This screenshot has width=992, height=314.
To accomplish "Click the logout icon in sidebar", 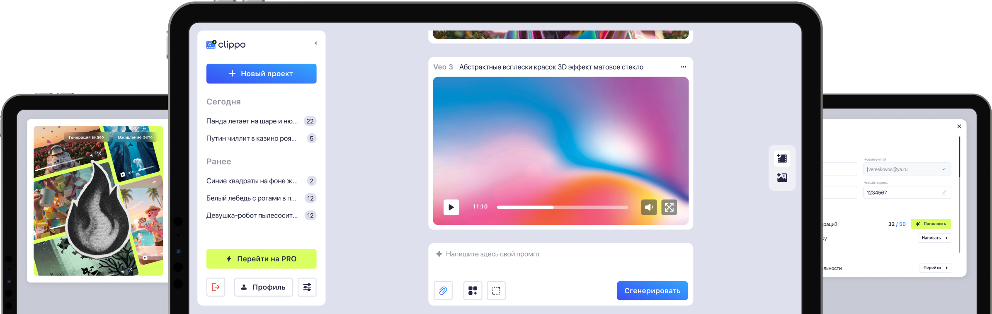I will pyautogui.click(x=216, y=287).
